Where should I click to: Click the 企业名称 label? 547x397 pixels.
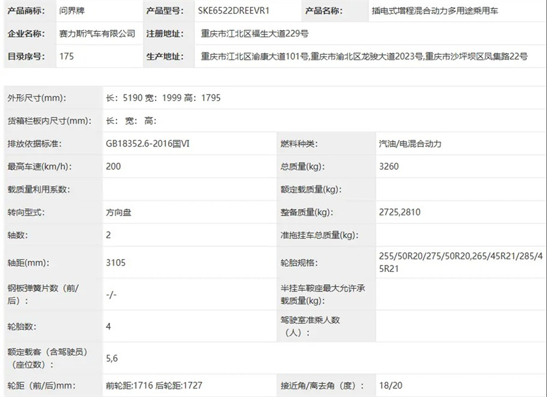[26, 33]
